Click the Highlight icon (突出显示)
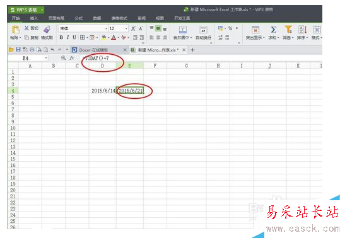 pyautogui.click(x=255, y=30)
